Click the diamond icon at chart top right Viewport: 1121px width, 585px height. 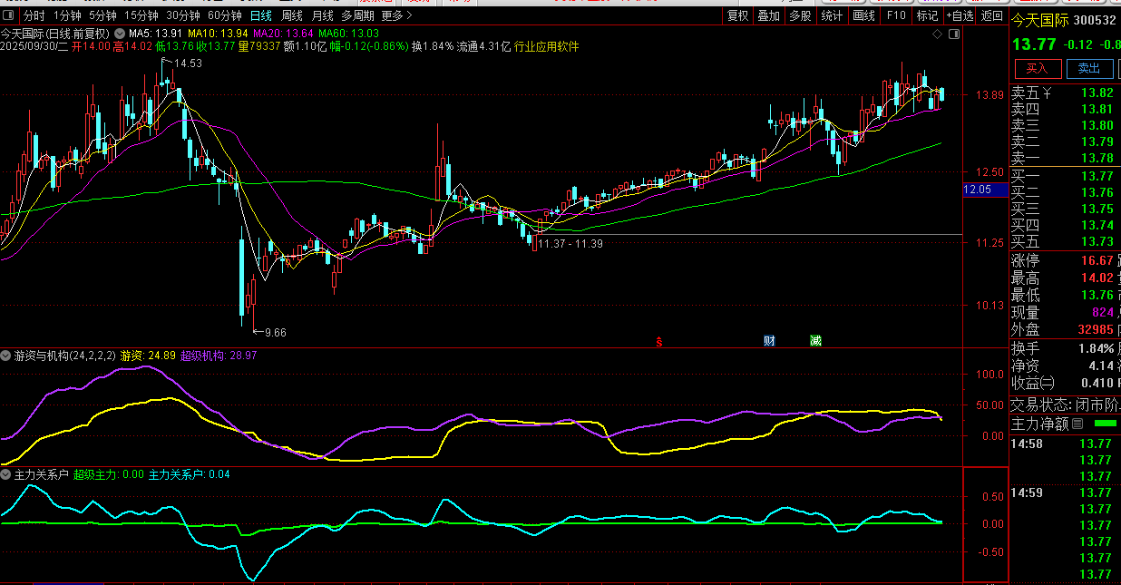(937, 34)
